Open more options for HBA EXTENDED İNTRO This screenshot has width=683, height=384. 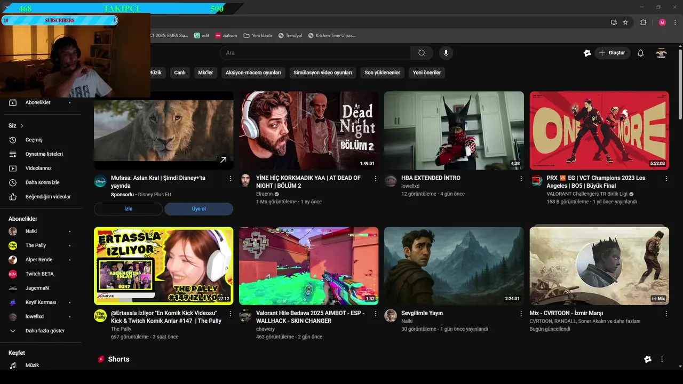point(521,178)
